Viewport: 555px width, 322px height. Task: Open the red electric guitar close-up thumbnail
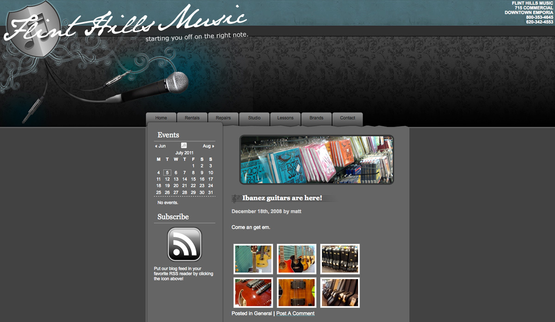coord(253,292)
